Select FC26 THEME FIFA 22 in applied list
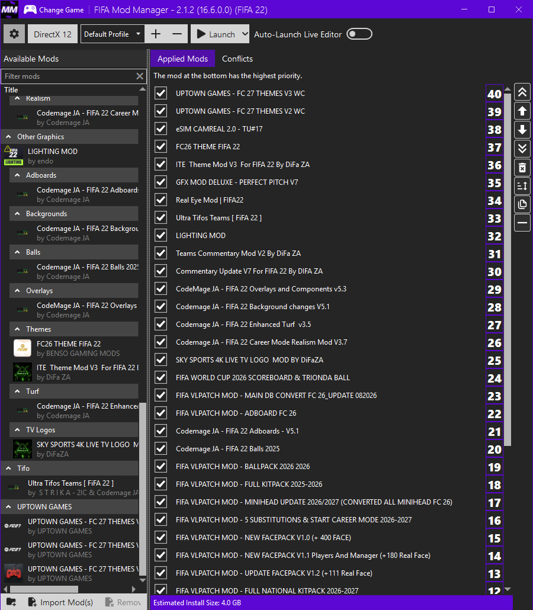 (208, 147)
